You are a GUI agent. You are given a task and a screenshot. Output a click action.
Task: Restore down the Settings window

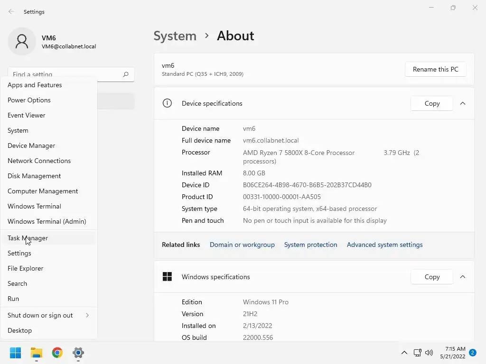point(453,8)
